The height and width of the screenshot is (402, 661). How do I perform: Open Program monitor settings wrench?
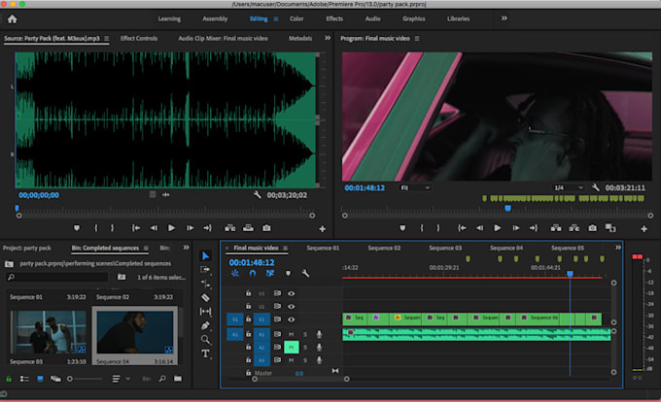tap(595, 187)
